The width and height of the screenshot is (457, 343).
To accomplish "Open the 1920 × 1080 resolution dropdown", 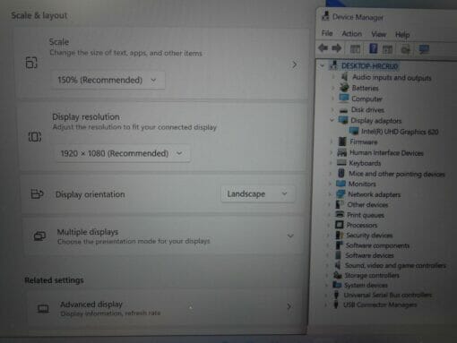I will pyautogui.click(x=122, y=153).
